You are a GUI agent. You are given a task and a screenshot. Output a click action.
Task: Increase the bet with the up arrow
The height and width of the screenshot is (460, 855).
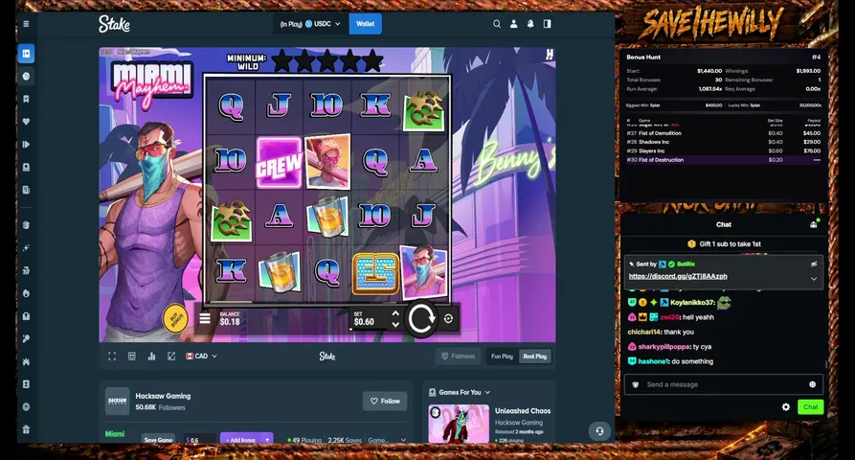coord(395,313)
